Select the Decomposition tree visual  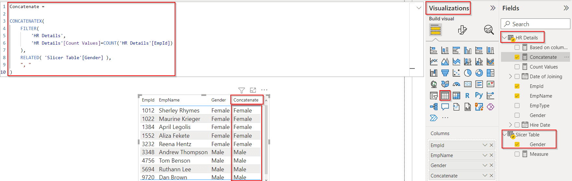[434, 107]
